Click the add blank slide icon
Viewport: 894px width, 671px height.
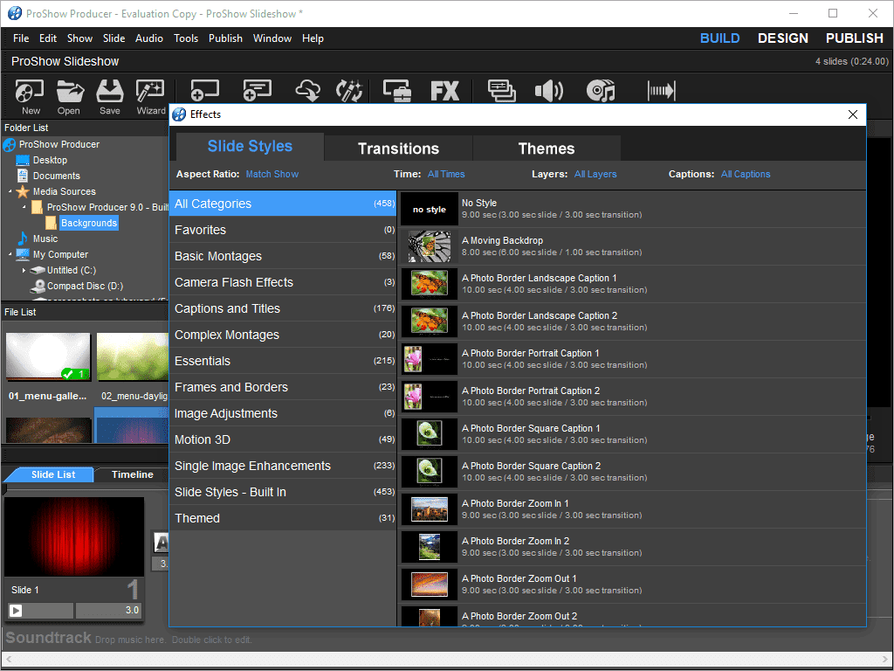tap(204, 91)
